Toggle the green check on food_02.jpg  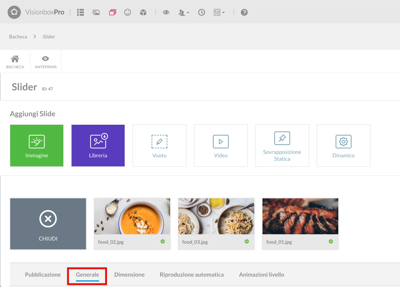(x=163, y=241)
